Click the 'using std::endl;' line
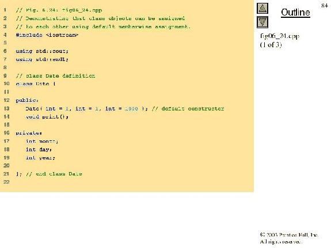 (x=42, y=59)
